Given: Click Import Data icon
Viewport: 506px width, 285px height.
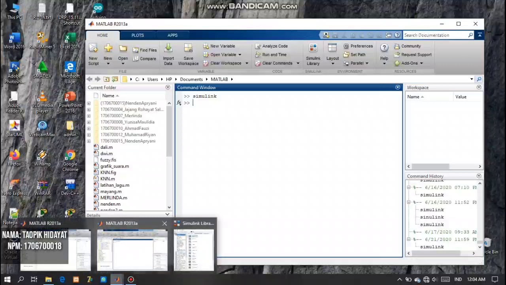Looking at the screenshot, I should (x=168, y=48).
